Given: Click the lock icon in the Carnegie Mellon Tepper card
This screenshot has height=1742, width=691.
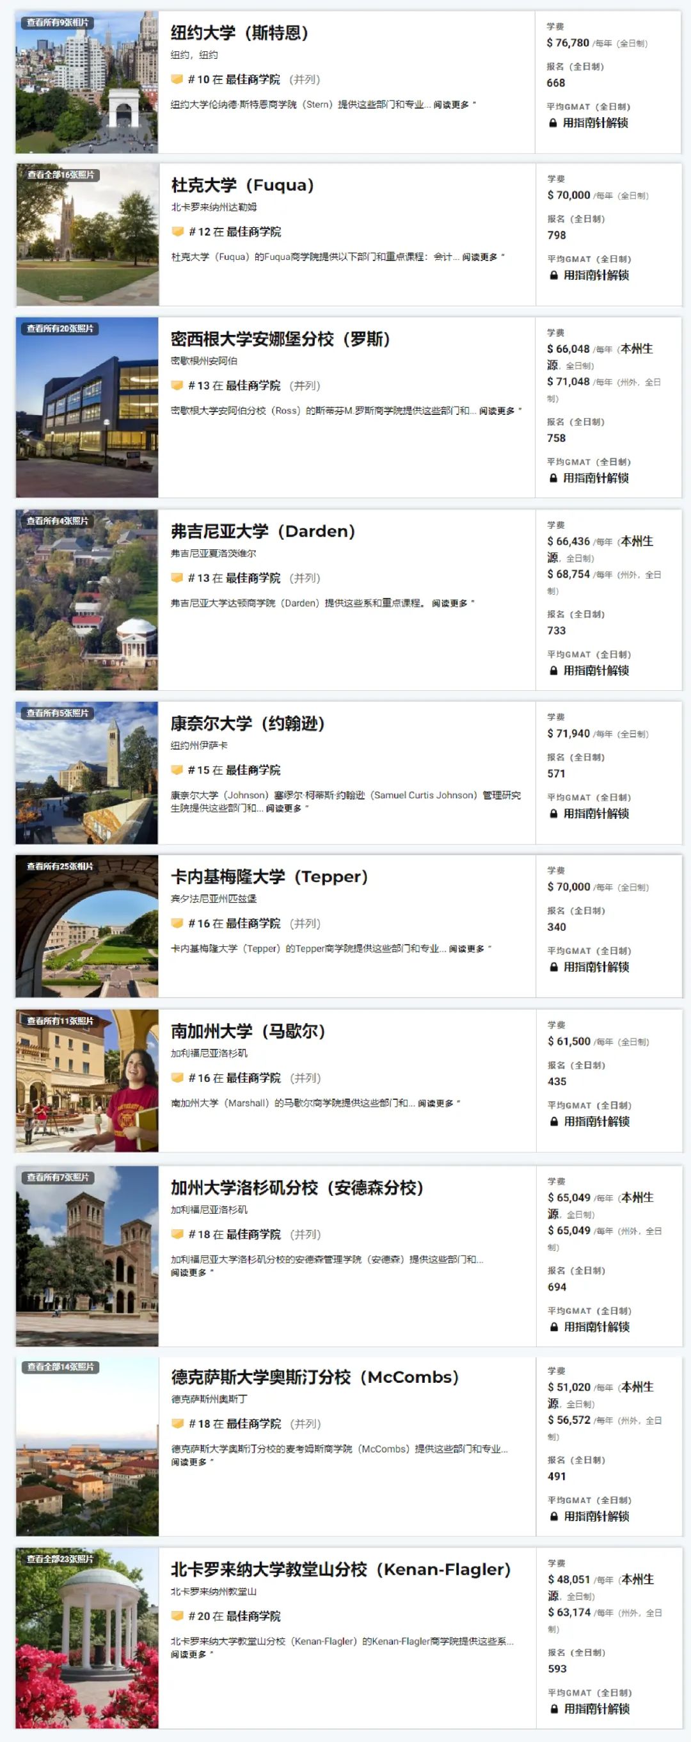Looking at the screenshot, I should click(x=553, y=967).
